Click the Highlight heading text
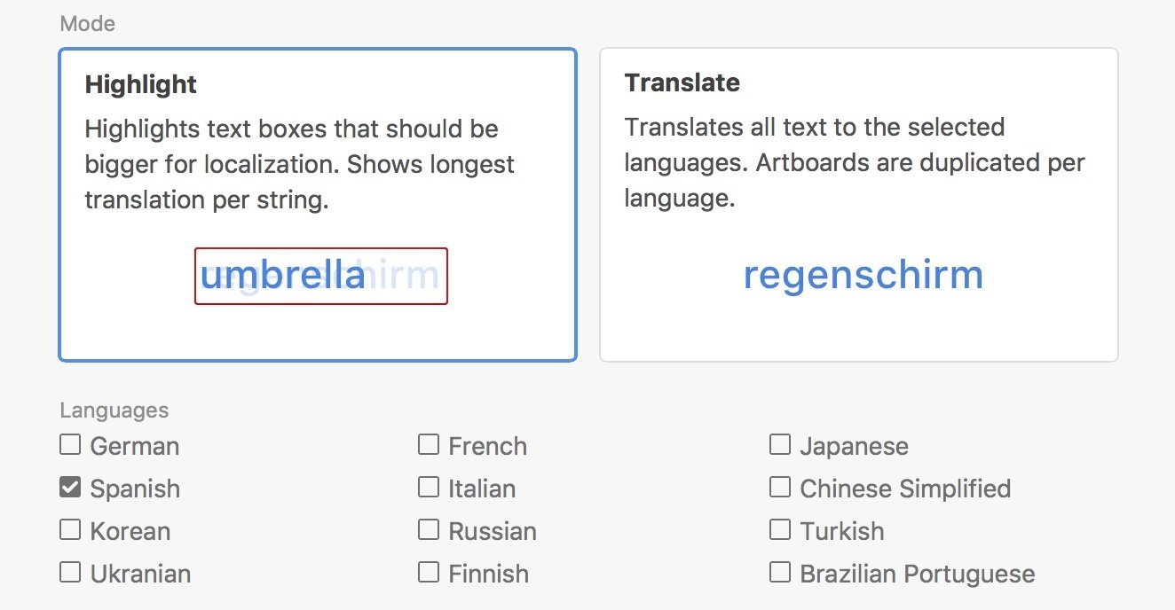The image size is (1175, 610). [141, 84]
